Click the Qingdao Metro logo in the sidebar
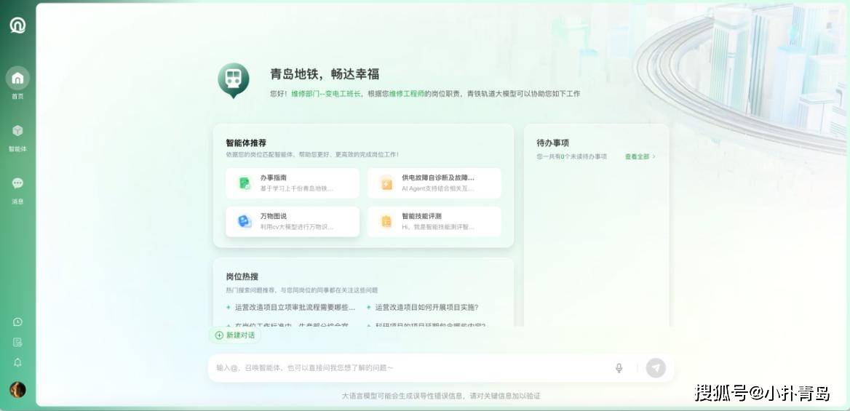The height and width of the screenshot is (411, 850). coord(17,25)
